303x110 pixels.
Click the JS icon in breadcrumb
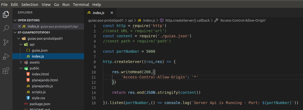click(139, 20)
